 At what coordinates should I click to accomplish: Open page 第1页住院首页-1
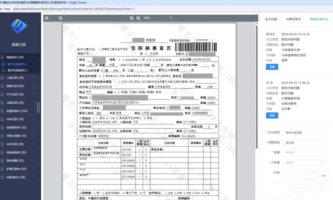click(17, 64)
